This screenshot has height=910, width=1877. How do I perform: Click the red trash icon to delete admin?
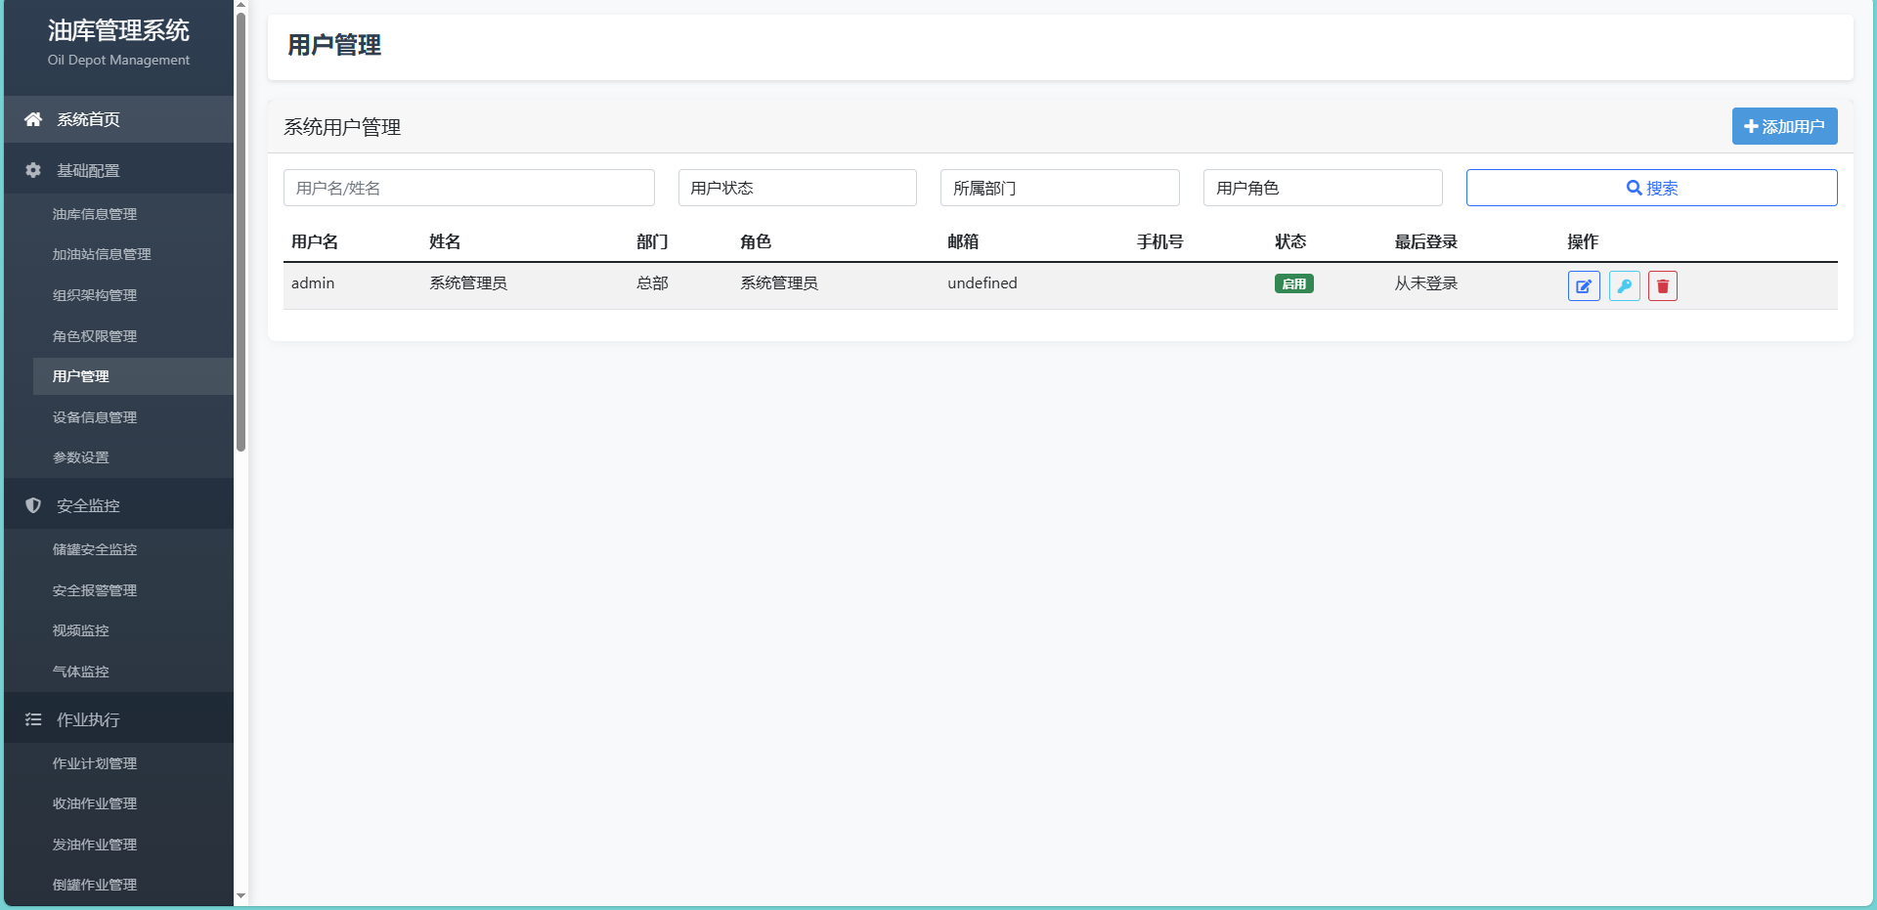(1662, 286)
